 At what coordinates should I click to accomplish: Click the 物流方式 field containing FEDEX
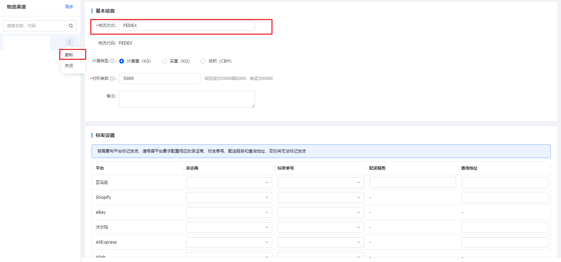tap(187, 25)
